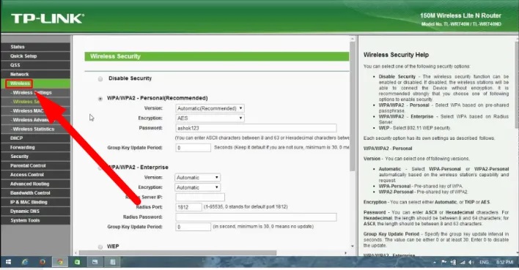Click the settings pane horizontal scrollbar thumb

[x=177, y=253]
